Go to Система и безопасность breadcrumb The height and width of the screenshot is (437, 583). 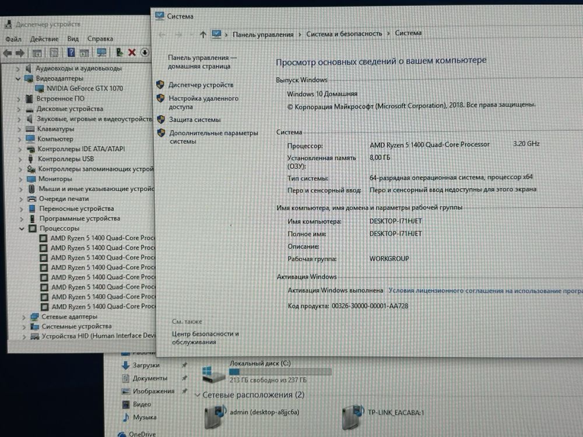click(344, 34)
